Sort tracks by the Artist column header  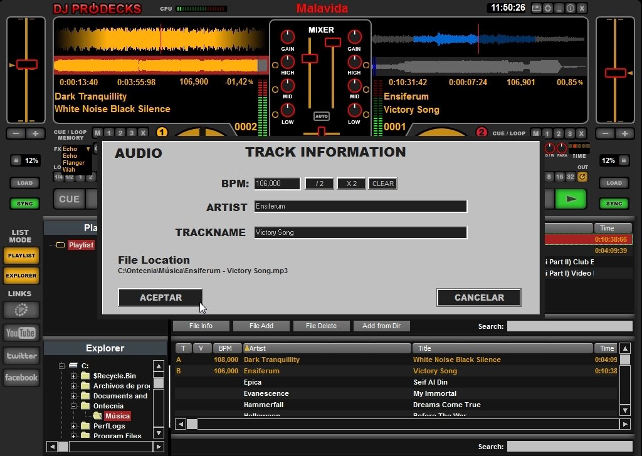327,348
